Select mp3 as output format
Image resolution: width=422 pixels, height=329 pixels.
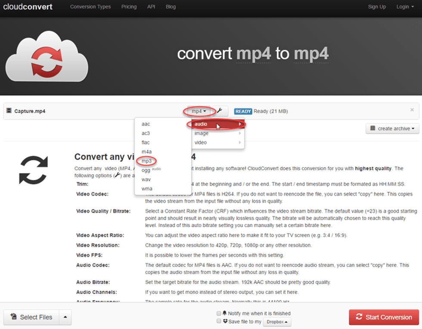coord(146,161)
